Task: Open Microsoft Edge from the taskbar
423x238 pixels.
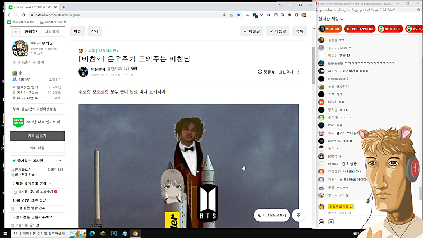Action: point(92,233)
